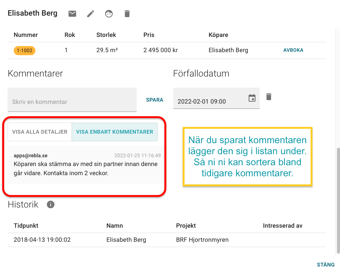Select the comment from apps@rebla.se

pyautogui.click(x=85, y=164)
